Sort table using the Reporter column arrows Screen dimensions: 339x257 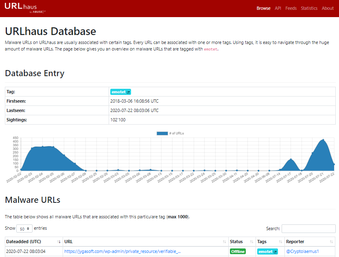(331, 242)
